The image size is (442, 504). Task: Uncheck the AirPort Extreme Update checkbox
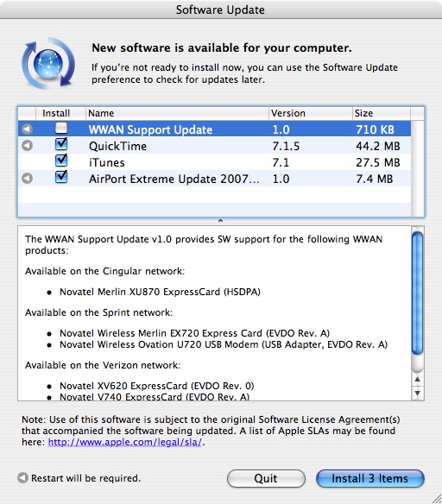tap(61, 177)
